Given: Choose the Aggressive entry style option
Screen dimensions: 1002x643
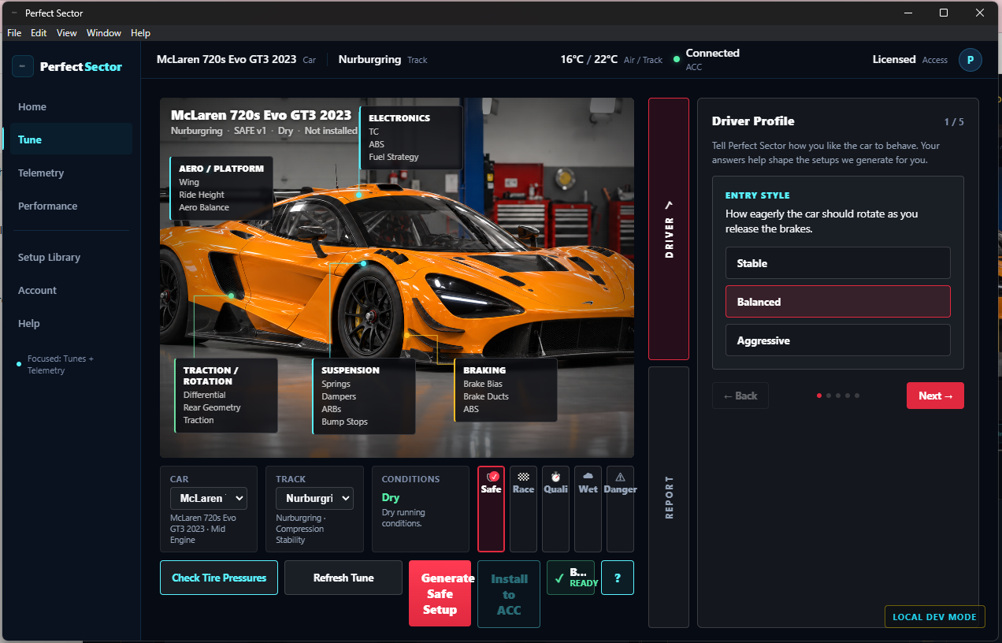Looking at the screenshot, I should (x=838, y=340).
